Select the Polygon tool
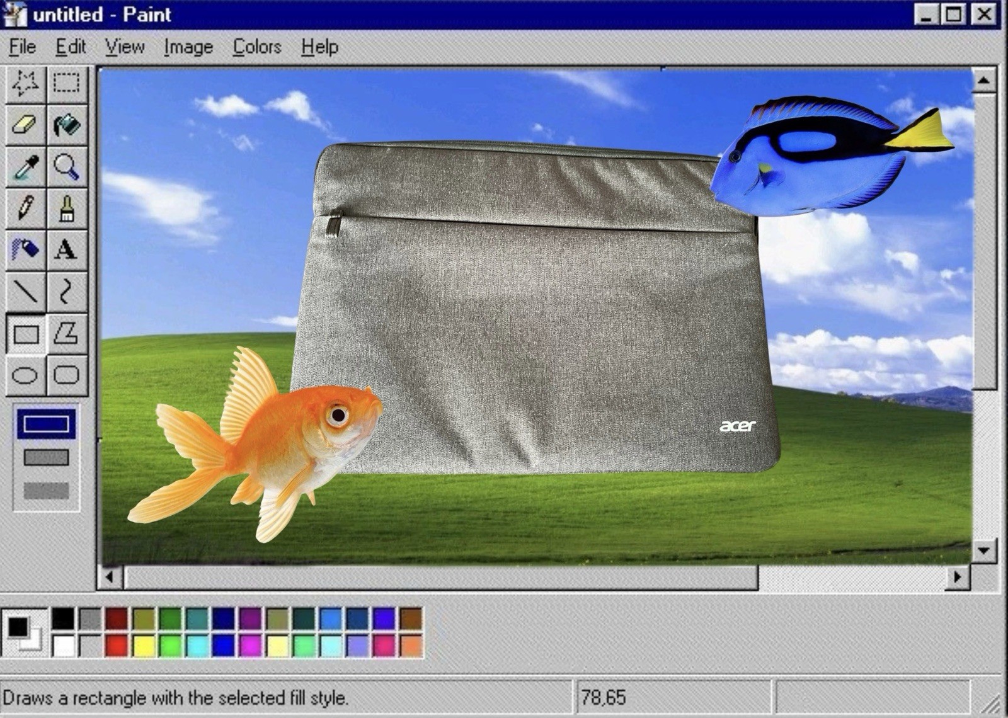Image resolution: width=1008 pixels, height=718 pixels. [66, 334]
